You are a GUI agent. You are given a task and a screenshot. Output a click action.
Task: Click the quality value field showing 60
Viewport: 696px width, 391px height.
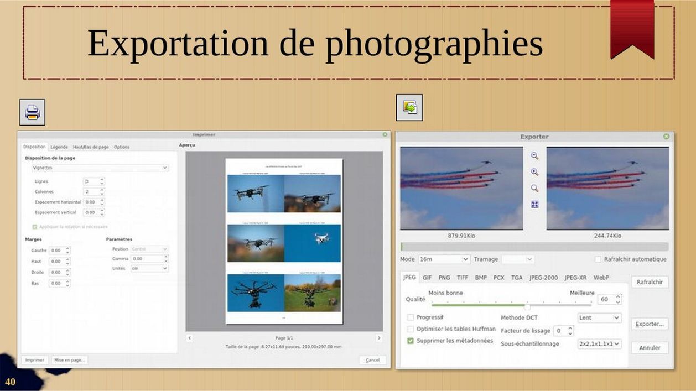click(610, 299)
